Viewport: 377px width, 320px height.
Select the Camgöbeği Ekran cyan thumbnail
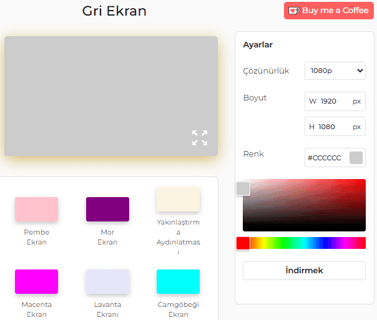click(x=178, y=281)
